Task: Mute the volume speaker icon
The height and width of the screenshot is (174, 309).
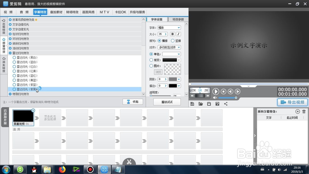Action: point(215,98)
